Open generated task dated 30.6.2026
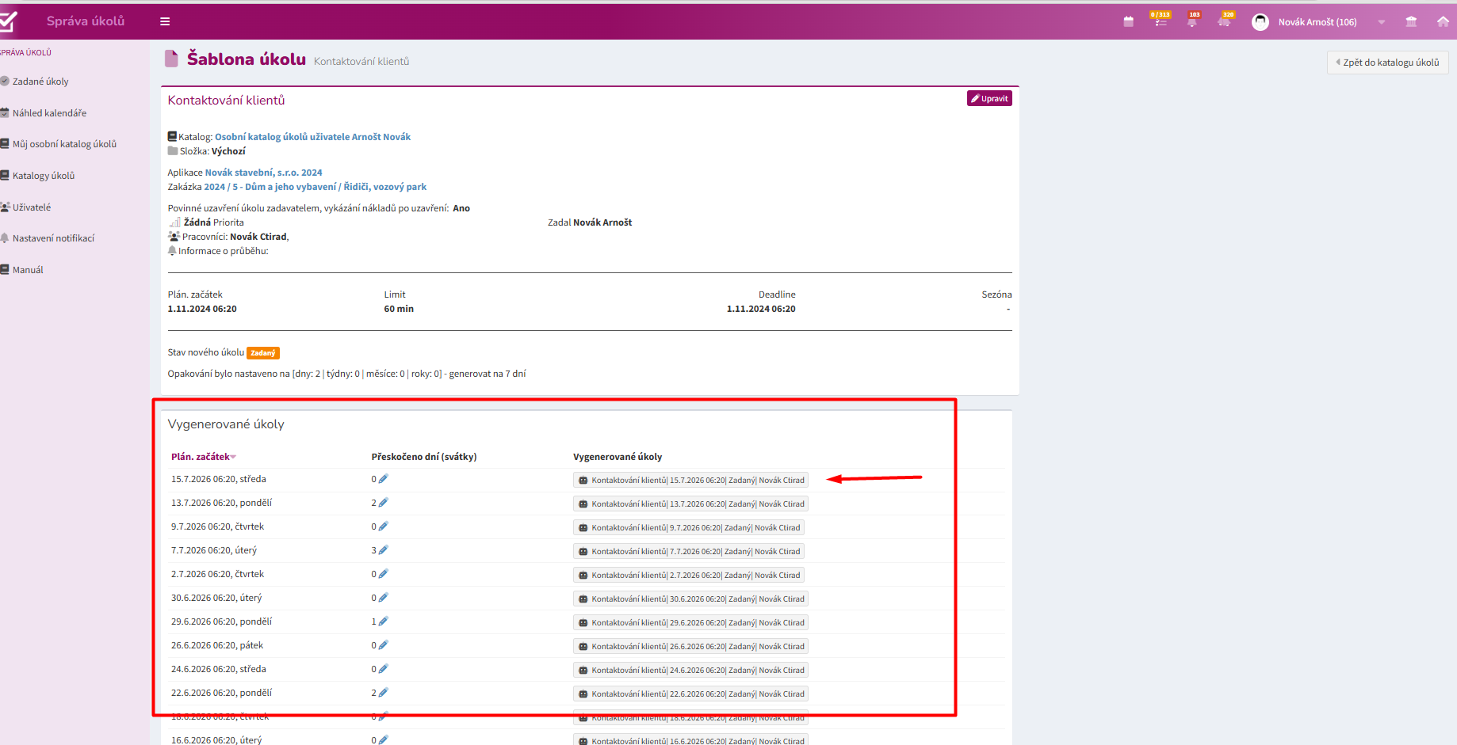Screen dimensions: 1457x745 pos(690,599)
